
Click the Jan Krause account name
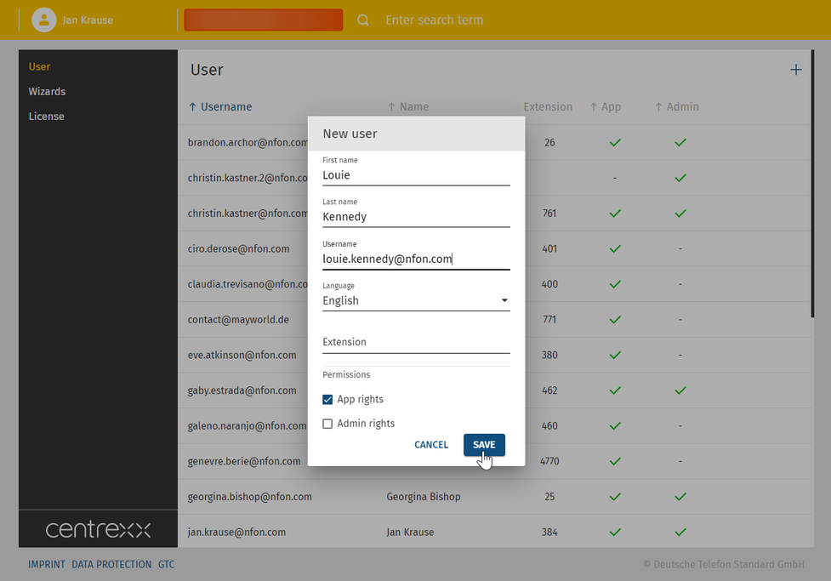coord(88,20)
